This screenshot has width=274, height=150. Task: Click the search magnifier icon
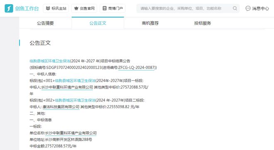235,8
